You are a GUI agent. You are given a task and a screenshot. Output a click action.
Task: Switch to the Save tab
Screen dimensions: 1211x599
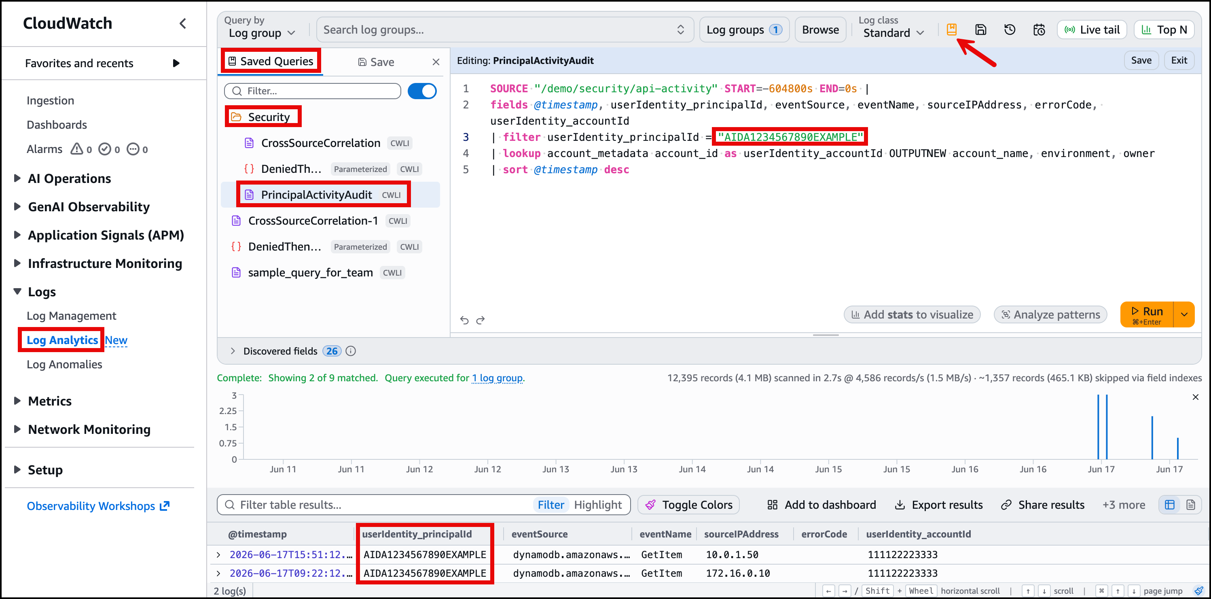(376, 62)
